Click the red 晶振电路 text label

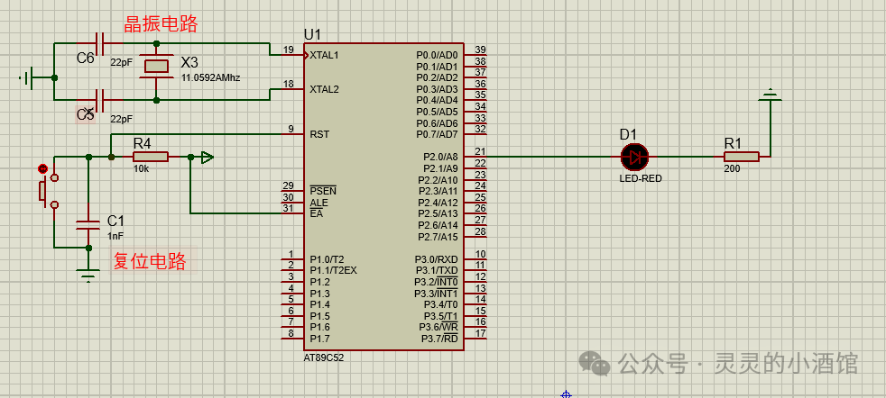click(x=161, y=23)
